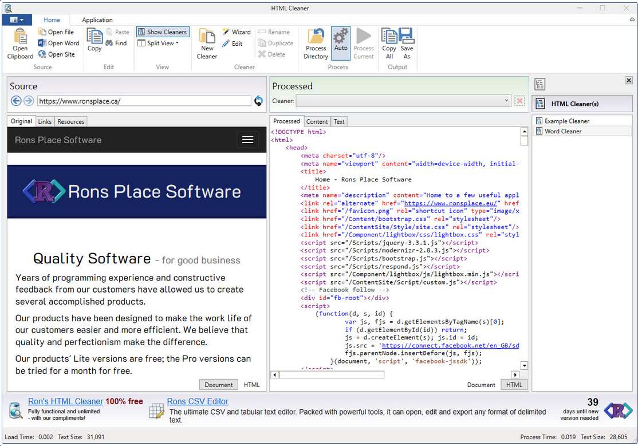638x446 pixels.
Task: Select the Resources source tab
Action: 71,122
